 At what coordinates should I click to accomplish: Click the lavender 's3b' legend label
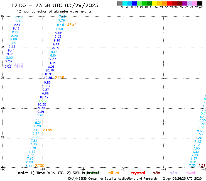[x=173, y=173]
